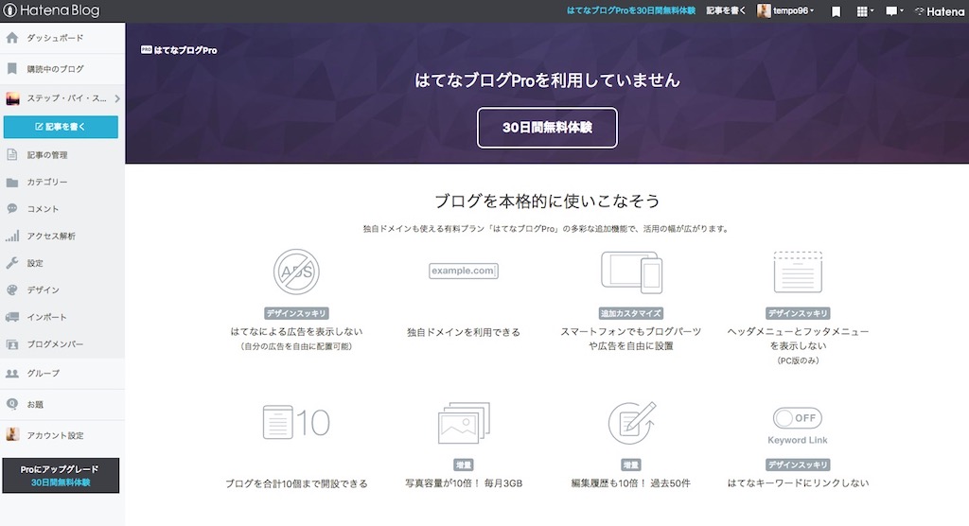969x526 pixels.
Task: Click the はてなブログPro header label
Action: pos(179,50)
